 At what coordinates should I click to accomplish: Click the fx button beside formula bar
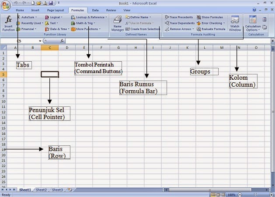click(62, 41)
